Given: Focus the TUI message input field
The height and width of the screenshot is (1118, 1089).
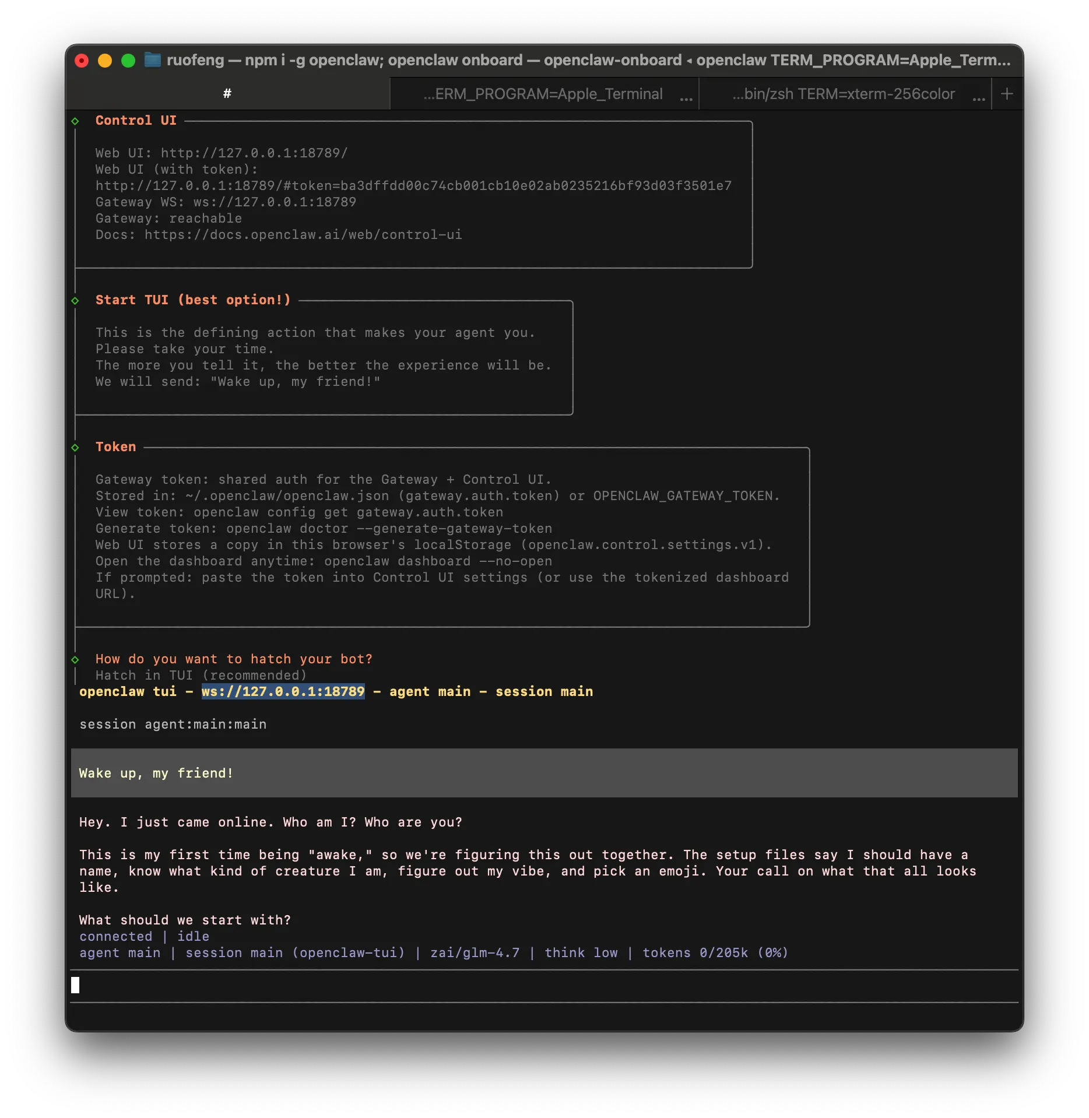Looking at the screenshot, I should pos(544,986).
